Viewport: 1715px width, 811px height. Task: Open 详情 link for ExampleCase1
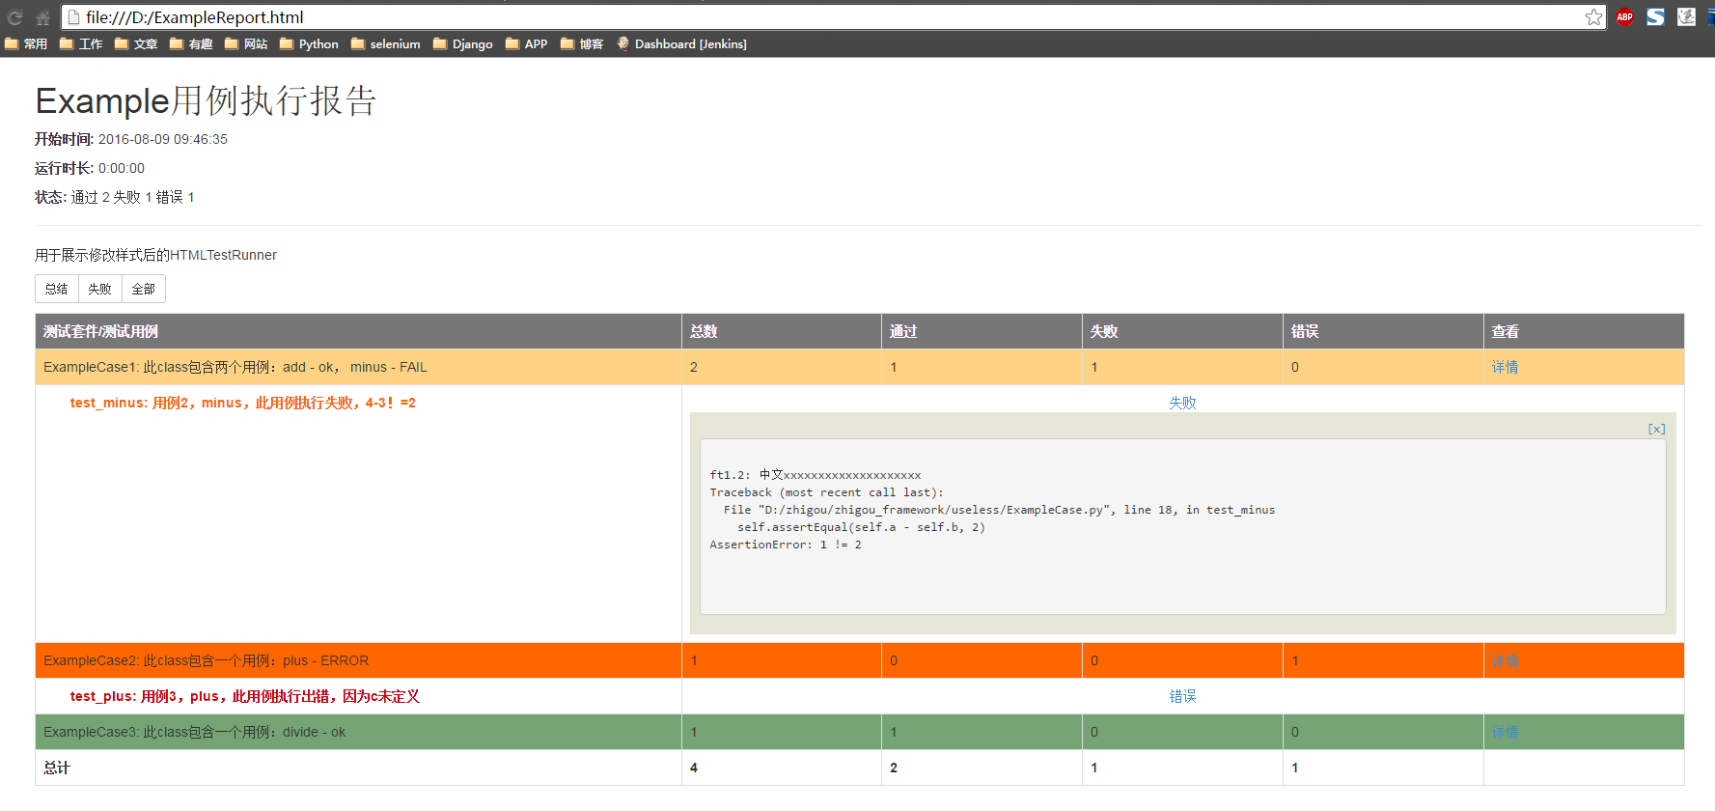(x=1505, y=367)
